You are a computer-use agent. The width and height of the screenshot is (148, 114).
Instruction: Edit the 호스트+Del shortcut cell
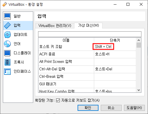click(115, 69)
